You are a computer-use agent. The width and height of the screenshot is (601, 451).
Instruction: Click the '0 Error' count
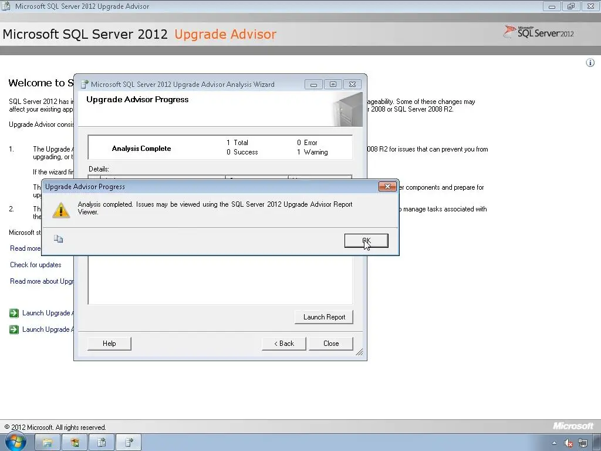(x=307, y=143)
